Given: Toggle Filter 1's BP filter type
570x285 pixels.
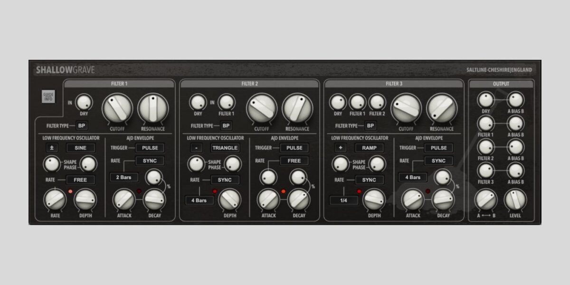Looking at the screenshot, I should [81, 125].
